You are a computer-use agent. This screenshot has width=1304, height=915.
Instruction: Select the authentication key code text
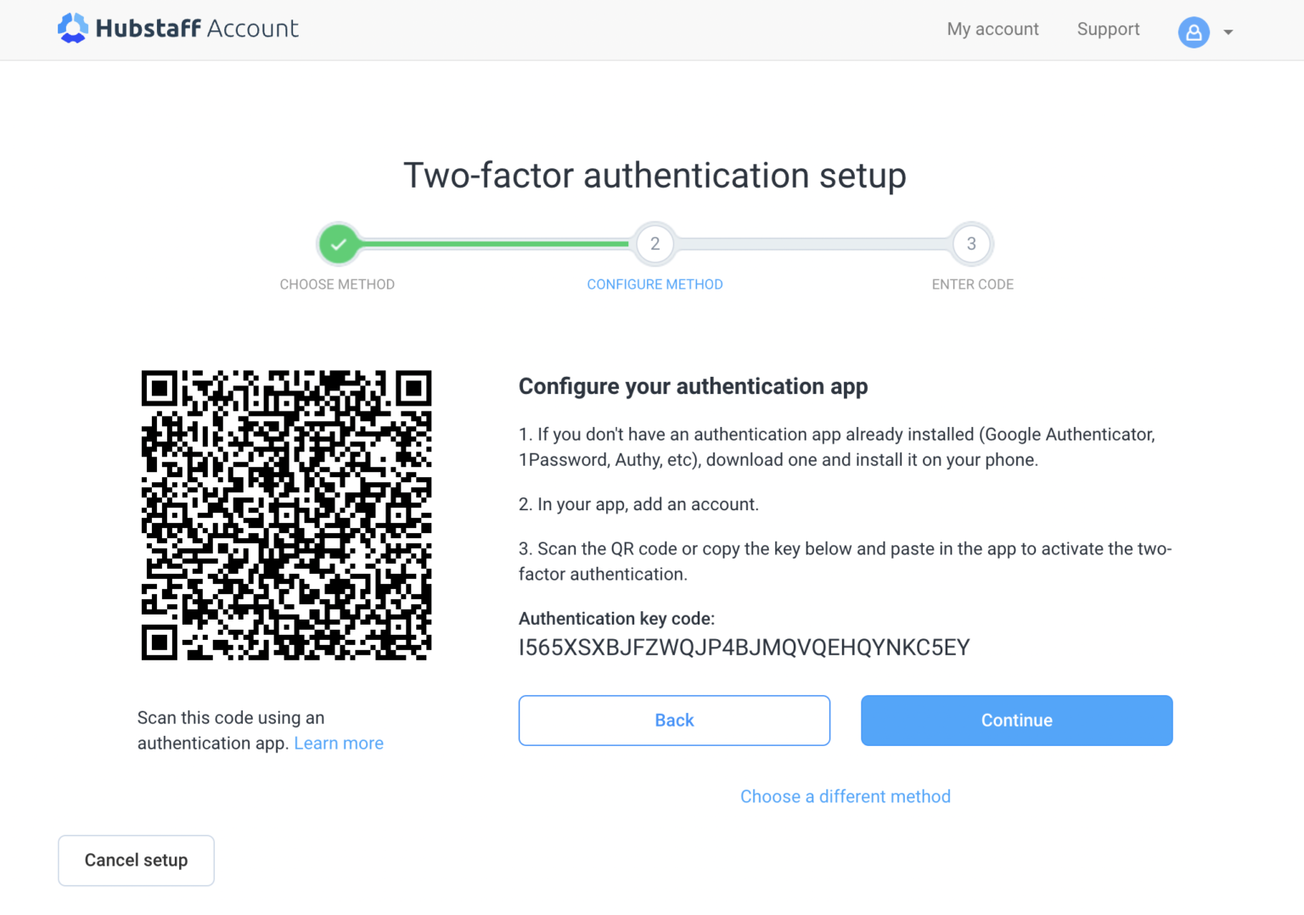click(744, 647)
